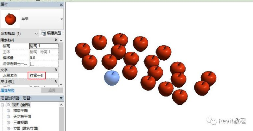This screenshot has height=131, width=253.
Task: Click the views icon beside 视图 (全部)
Action: [8, 105]
